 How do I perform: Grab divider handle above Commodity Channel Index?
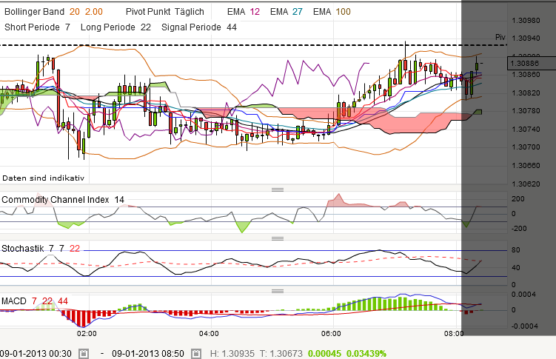click(278, 189)
